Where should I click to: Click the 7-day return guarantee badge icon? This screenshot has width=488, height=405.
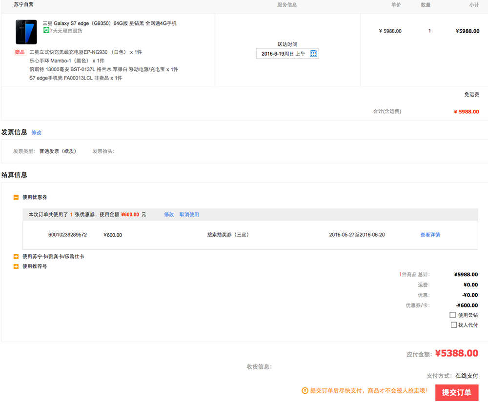coord(46,30)
